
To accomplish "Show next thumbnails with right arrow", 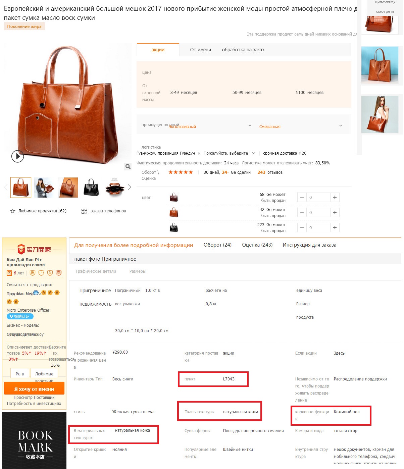I will tap(129, 187).
